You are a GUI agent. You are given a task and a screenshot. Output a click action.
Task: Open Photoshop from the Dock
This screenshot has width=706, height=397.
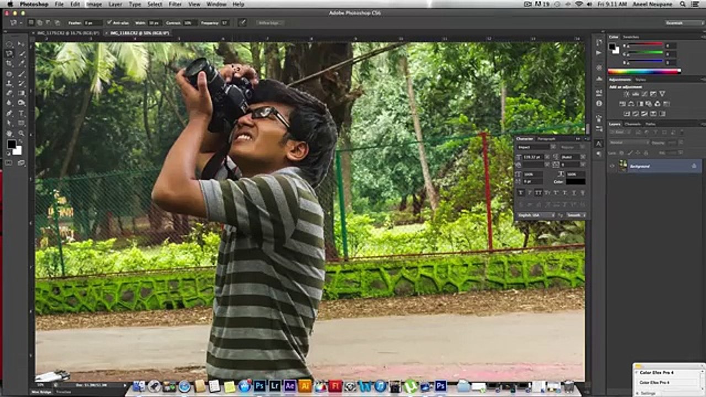click(260, 386)
